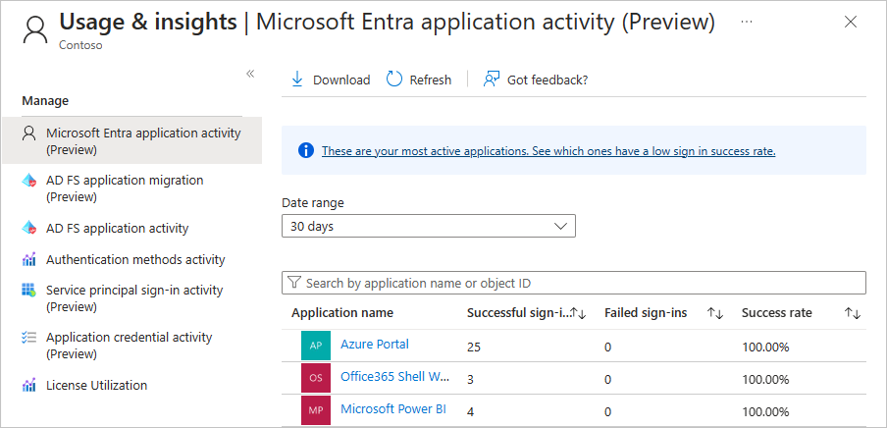
Task: Click Power BI successful sign-ins value 4
Action: [471, 411]
